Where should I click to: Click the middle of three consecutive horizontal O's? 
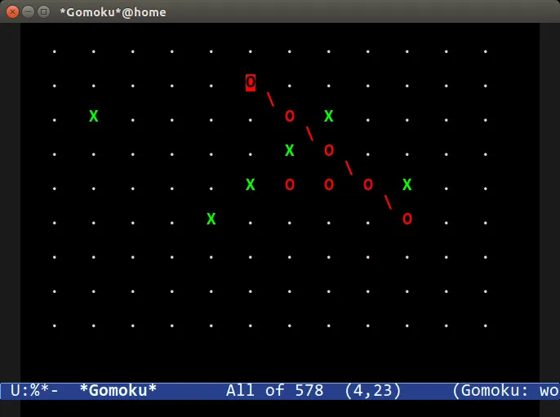pyautogui.click(x=329, y=184)
